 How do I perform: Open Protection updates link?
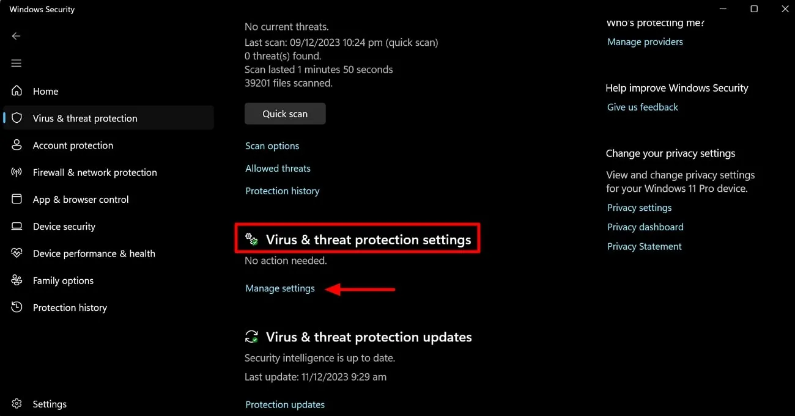pyautogui.click(x=285, y=404)
